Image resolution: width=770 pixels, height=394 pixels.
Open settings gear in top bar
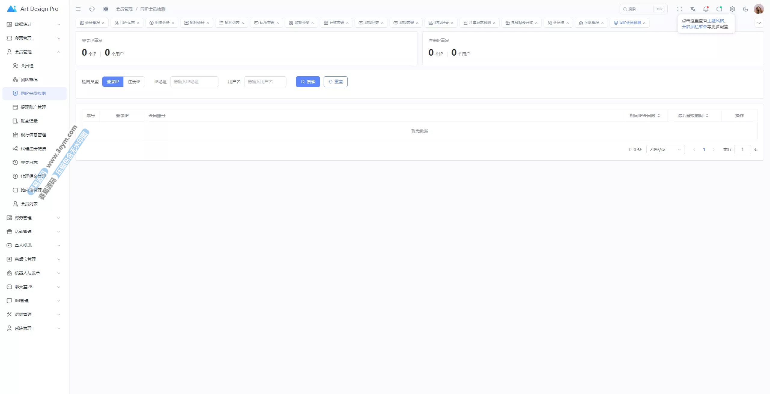tap(732, 9)
